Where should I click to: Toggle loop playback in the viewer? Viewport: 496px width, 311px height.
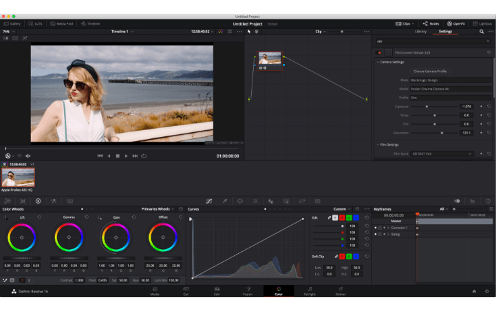pos(144,156)
